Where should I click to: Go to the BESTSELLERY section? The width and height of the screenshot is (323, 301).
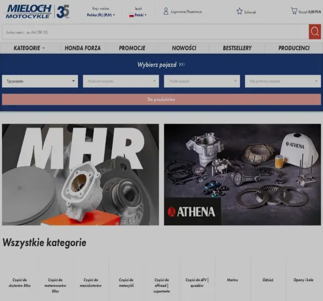click(x=237, y=48)
